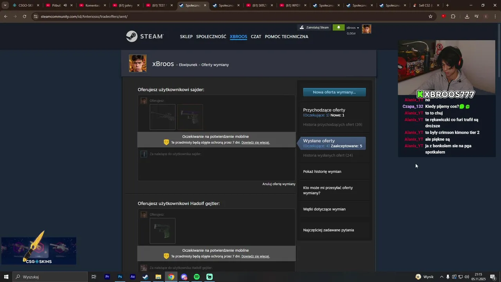
Task: Click sajder's small avatar icon
Action: pos(144,154)
